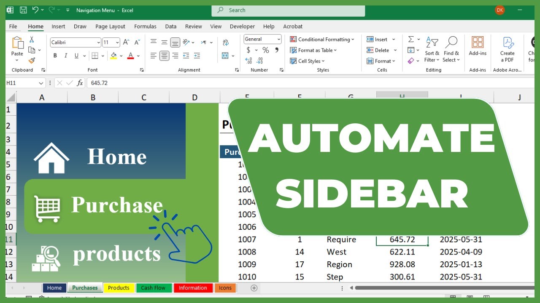The image size is (540, 303).
Task: Open the General number format dropdown
Action: (279, 39)
